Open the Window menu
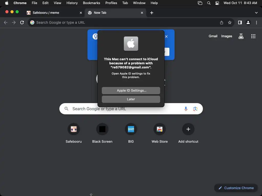Image resolution: width=262 pixels, height=196 pixels. pos(139,3)
